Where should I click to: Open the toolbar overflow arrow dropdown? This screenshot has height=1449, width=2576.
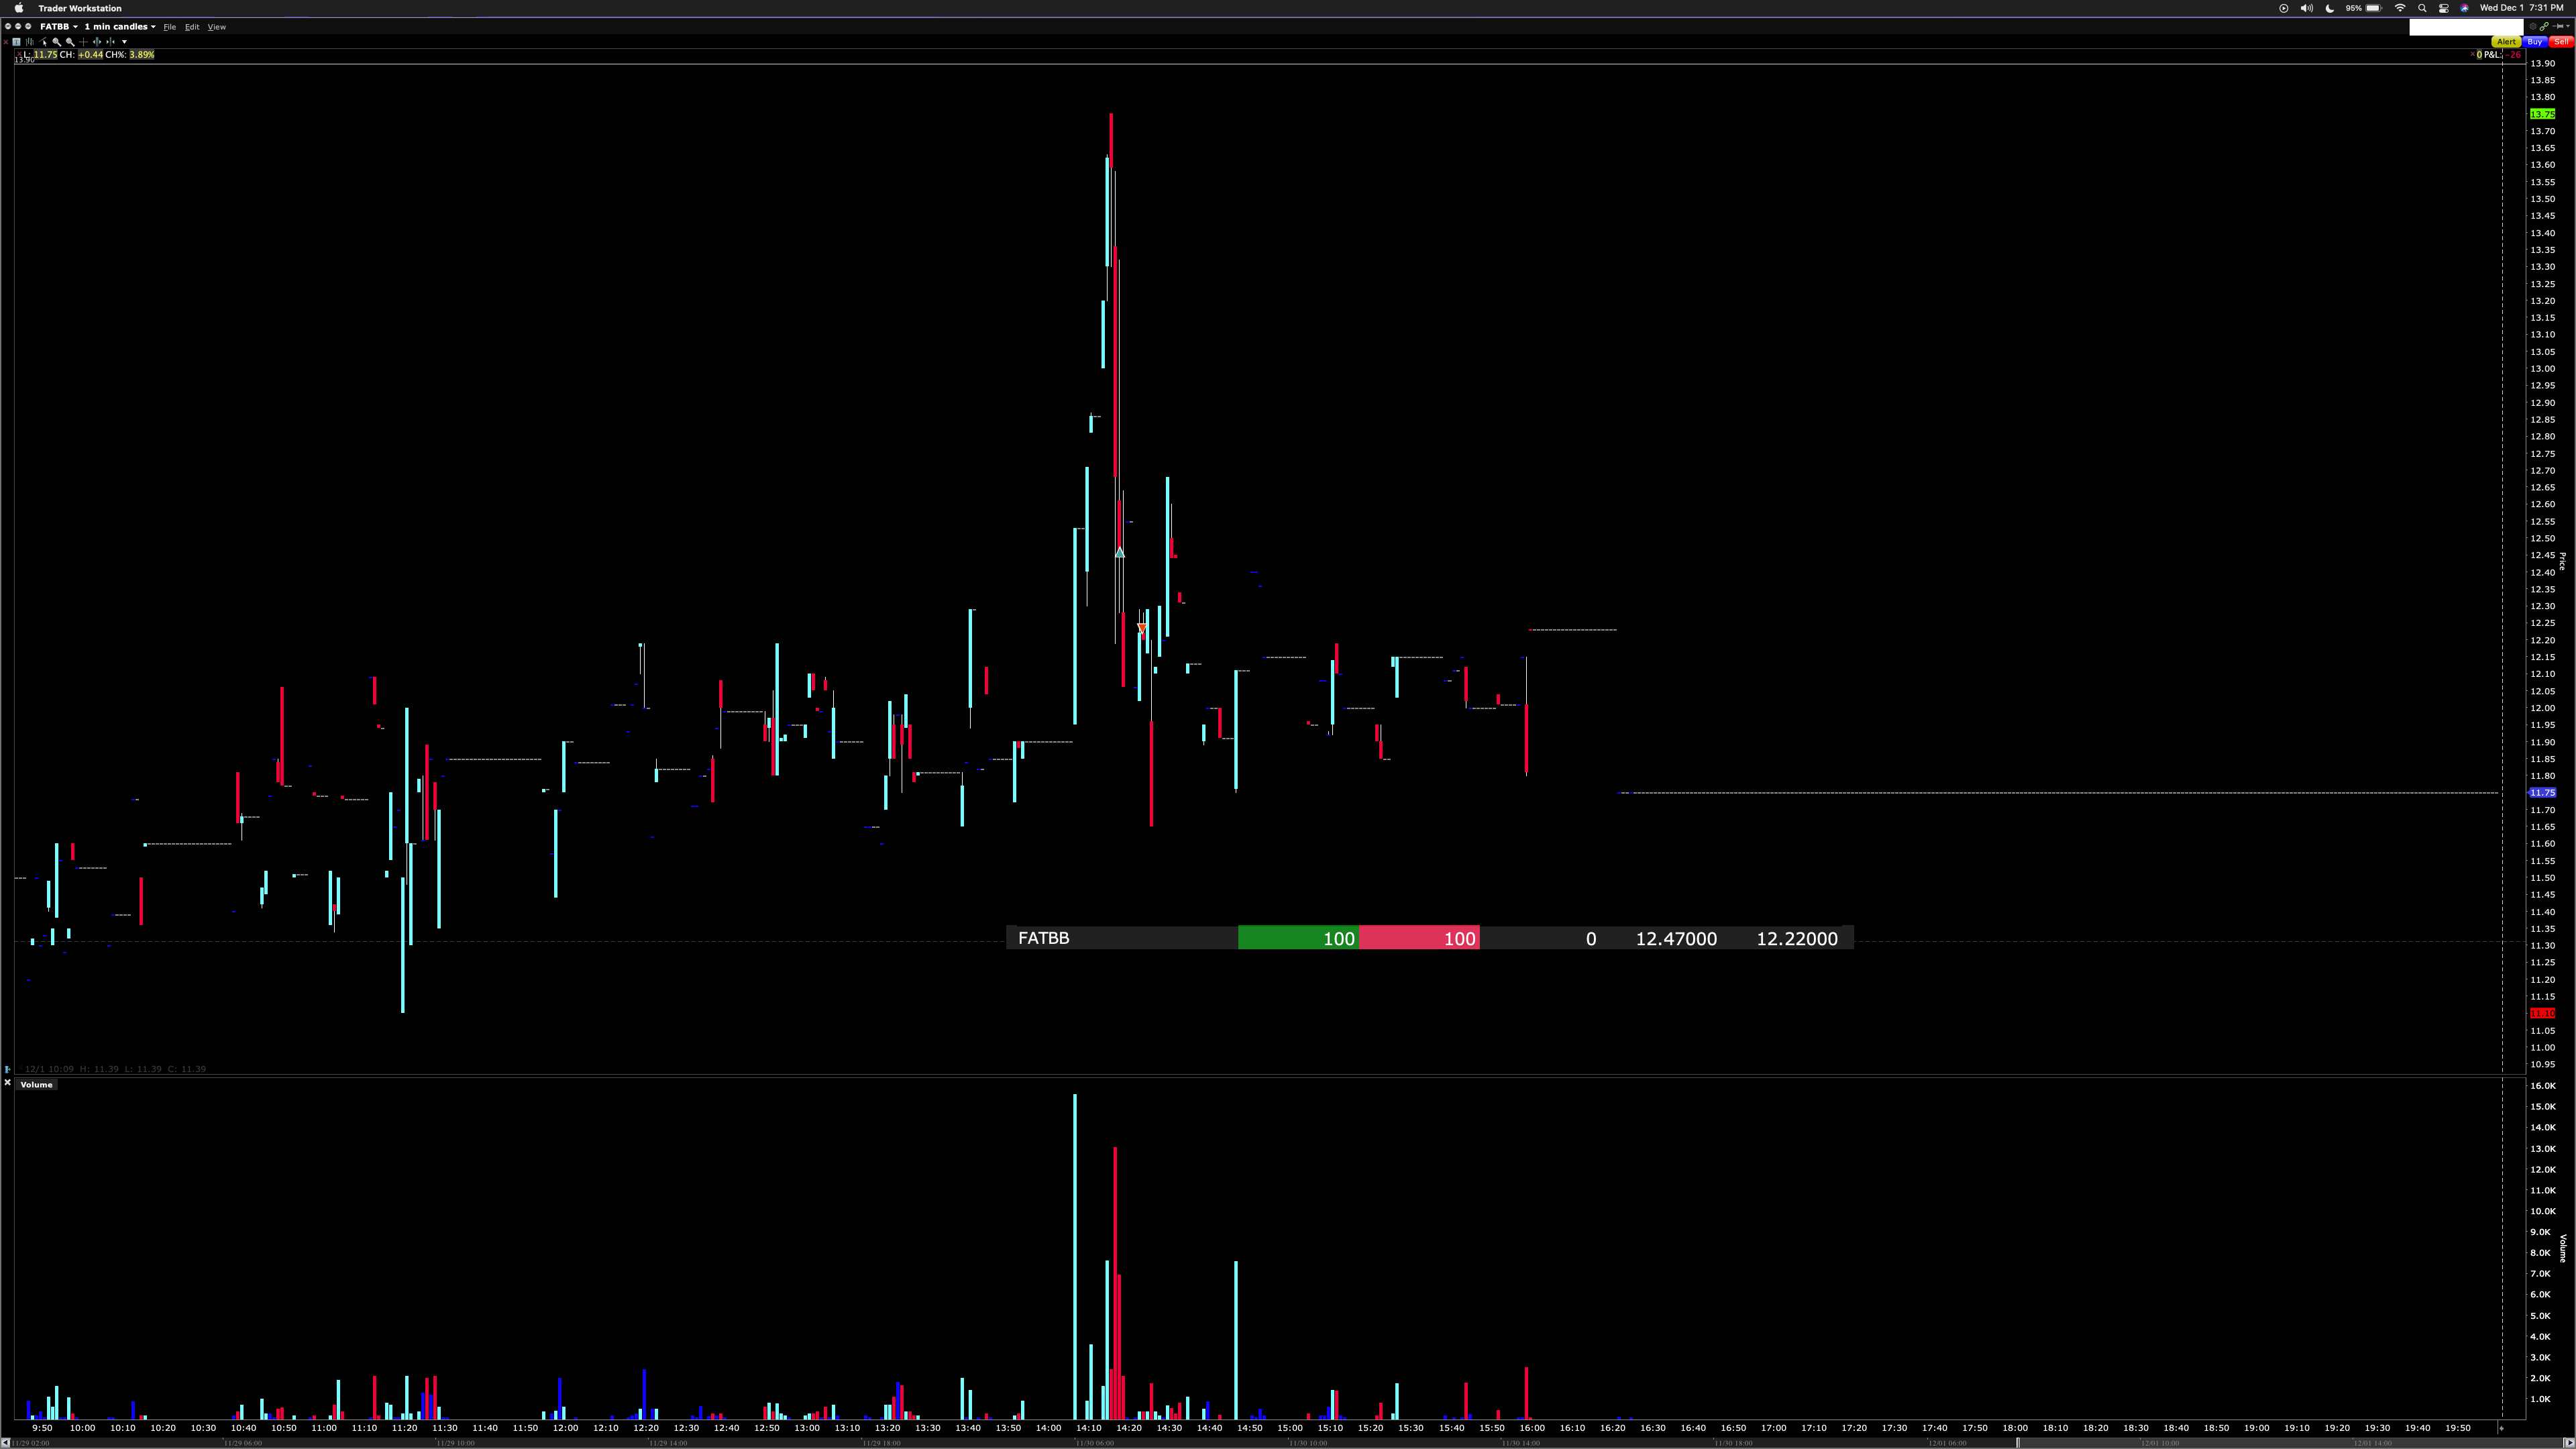pyautogui.click(x=124, y=42)
